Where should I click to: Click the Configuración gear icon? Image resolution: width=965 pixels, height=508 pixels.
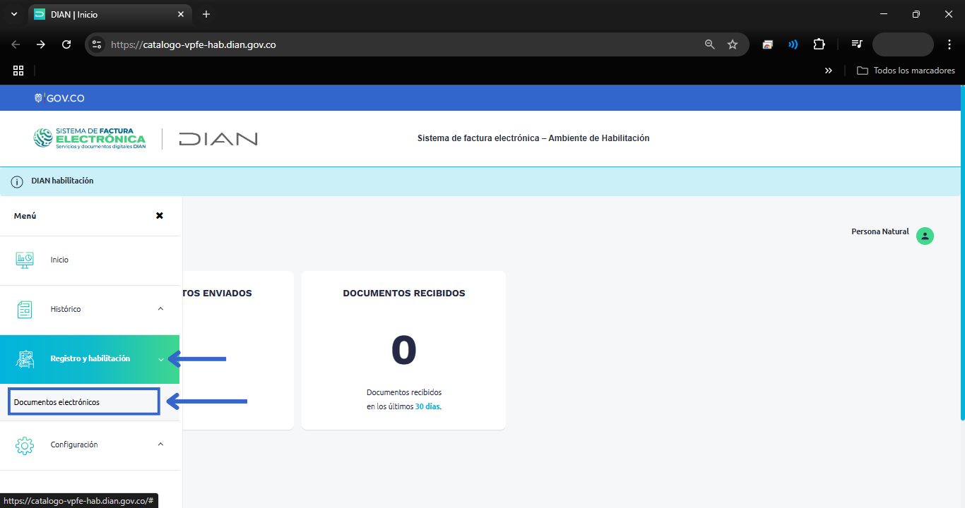(x=25, y=445)
